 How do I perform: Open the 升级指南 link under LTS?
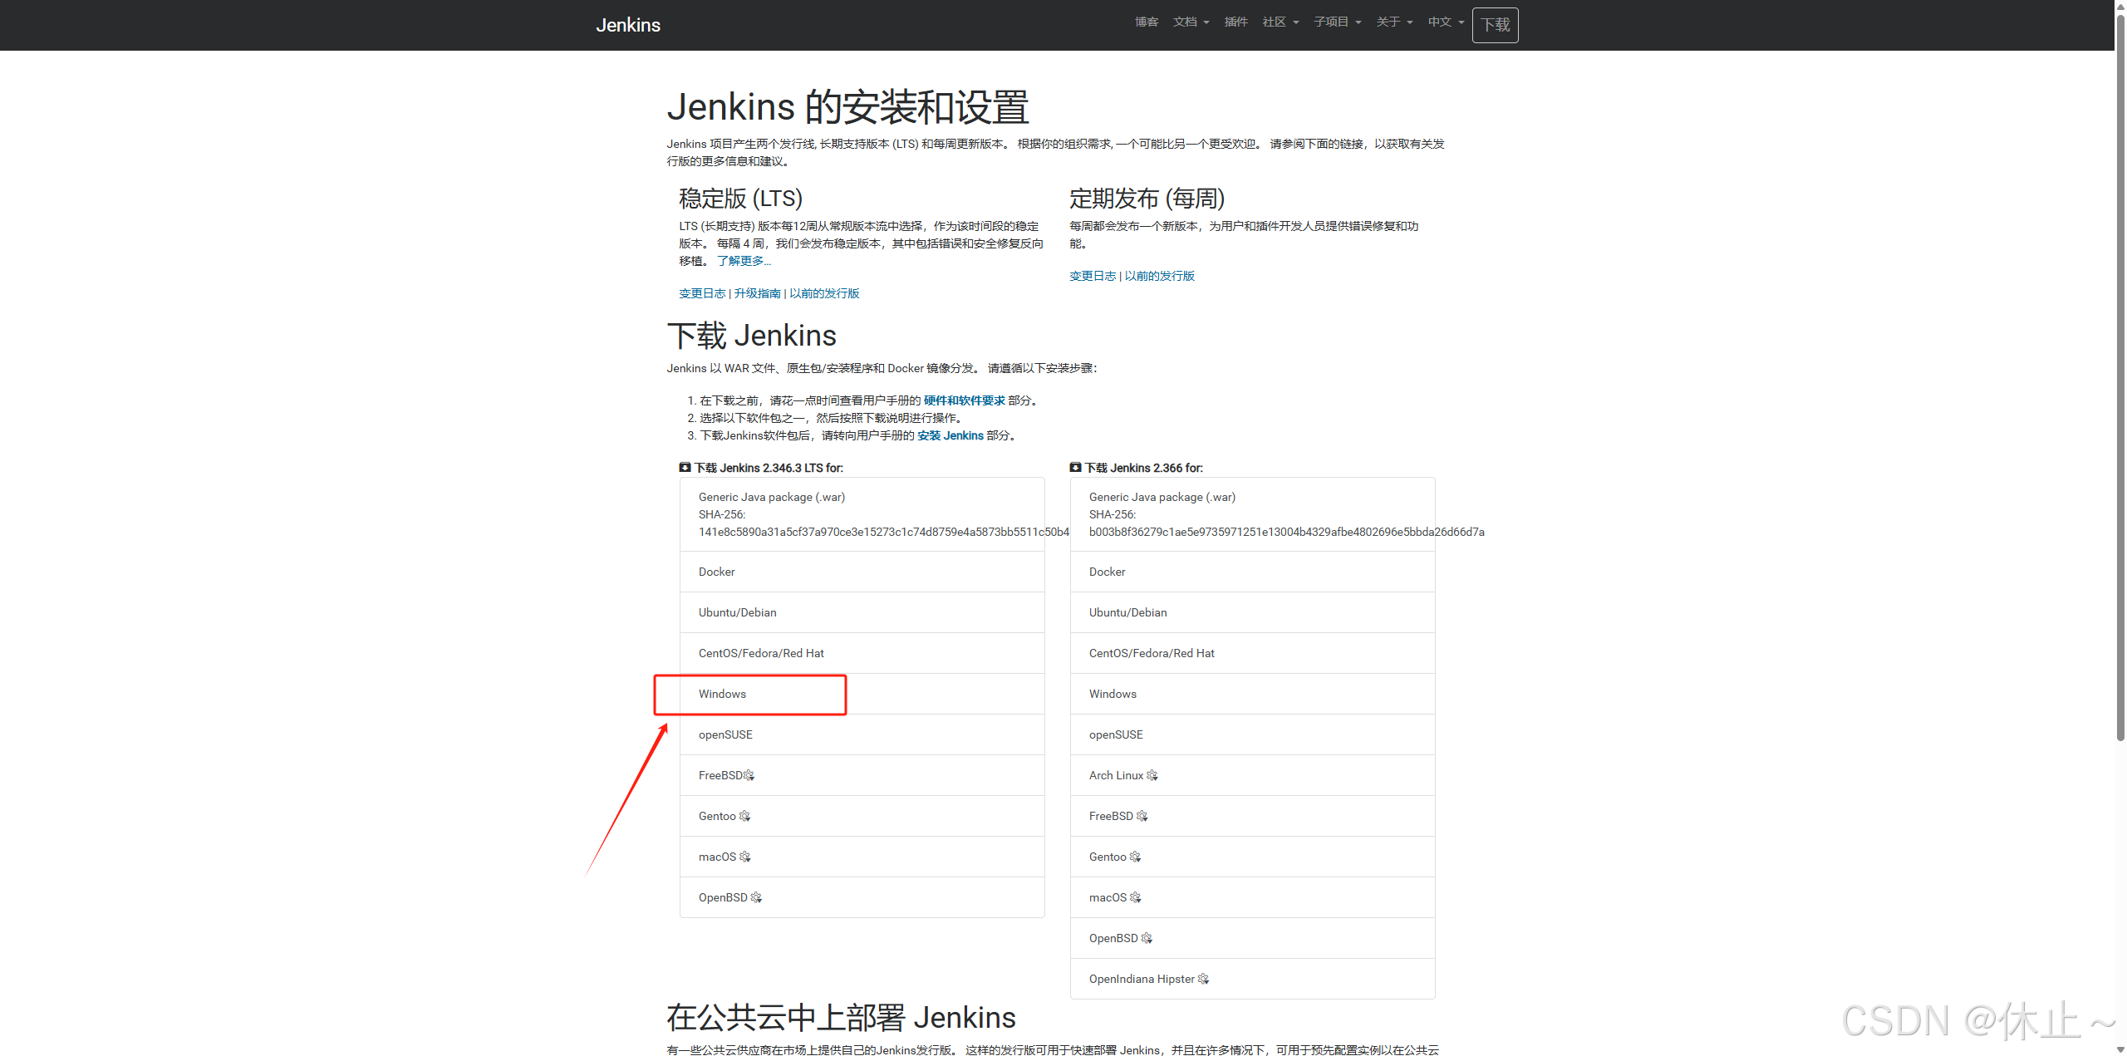(x=758, y=293)
